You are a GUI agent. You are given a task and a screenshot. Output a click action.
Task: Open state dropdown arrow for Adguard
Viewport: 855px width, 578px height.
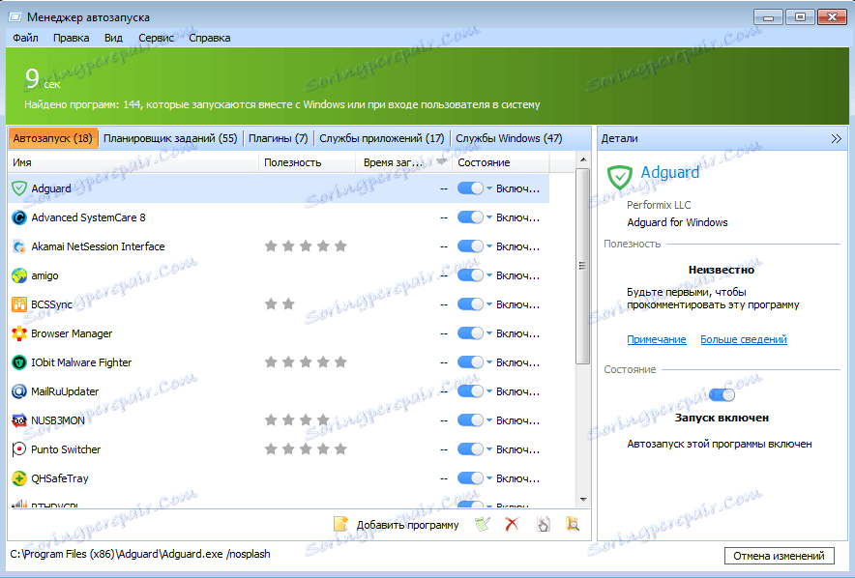489,188
